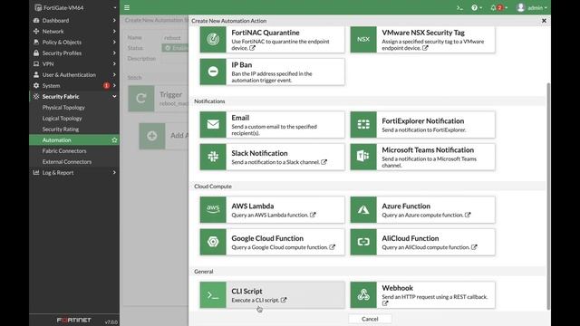Open CLI Script external link icon

pyautogui.click(x=284, y=300)
